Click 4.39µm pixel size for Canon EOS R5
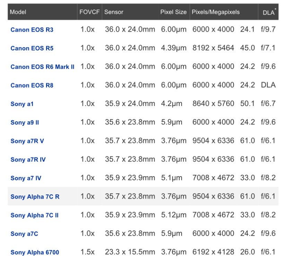This screenshot has height=267, width=287. tap(174, 48)
